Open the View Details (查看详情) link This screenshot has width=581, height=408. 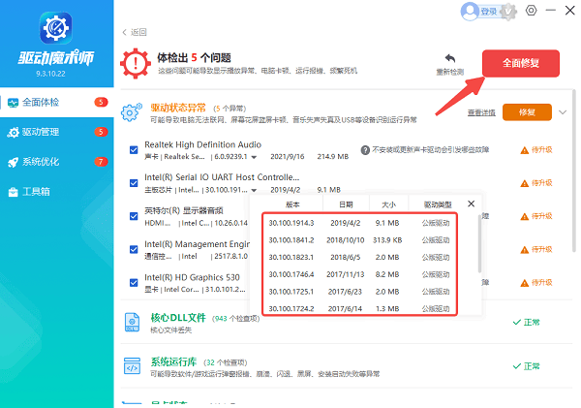pyautogui.click(x=481, y=113)
